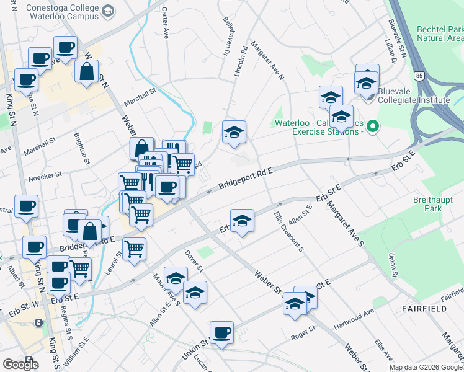Viewport: 464px width, 372px height.
Task: Click the Google logo
Action: coord(20,365)
